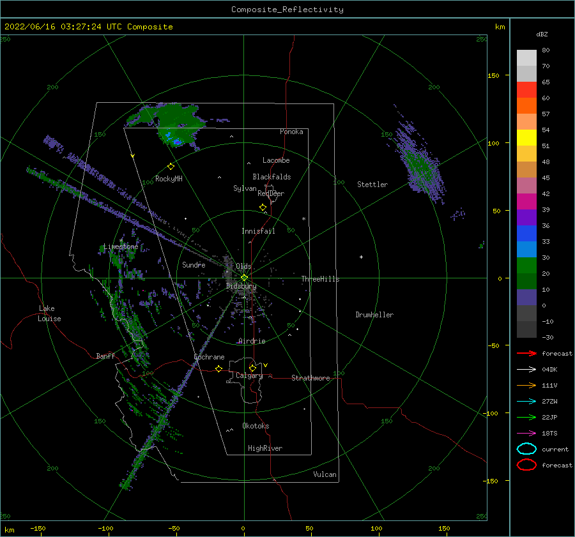575x537 pixels.
Task: Click the km unit label above the legend
Action: [x=500, y=27]
